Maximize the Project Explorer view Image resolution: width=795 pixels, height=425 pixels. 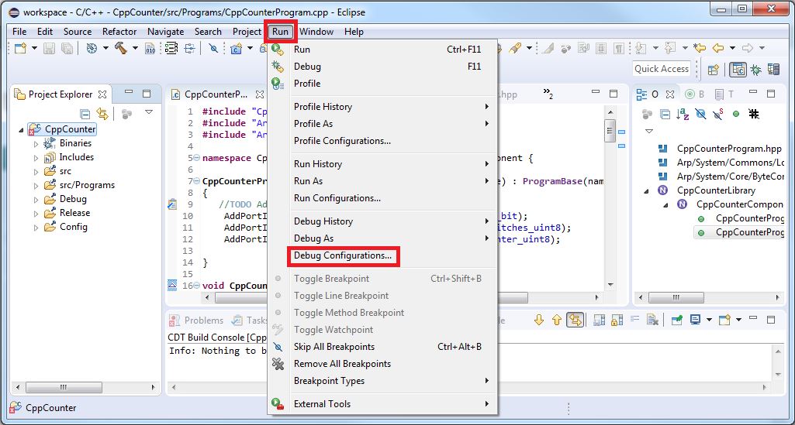(147, 94)
